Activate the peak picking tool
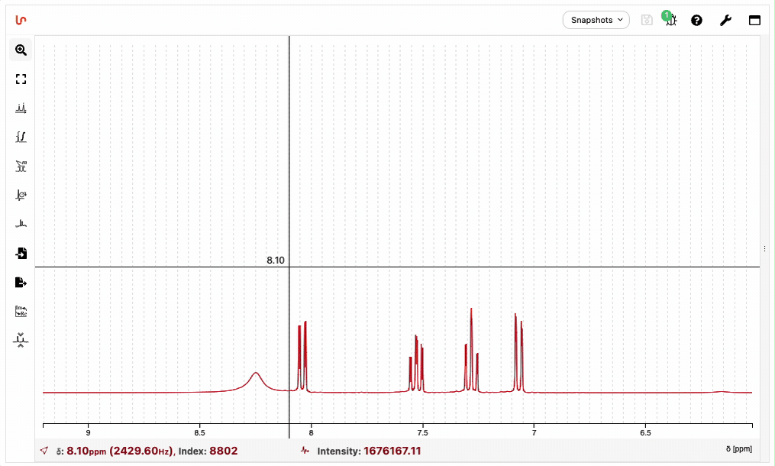Viewport: 775px width, 466px height. 21,108
